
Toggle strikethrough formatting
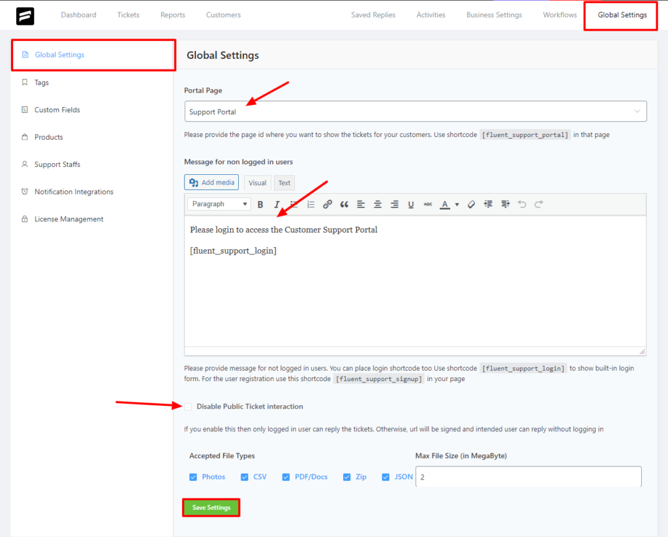[428, 204]
